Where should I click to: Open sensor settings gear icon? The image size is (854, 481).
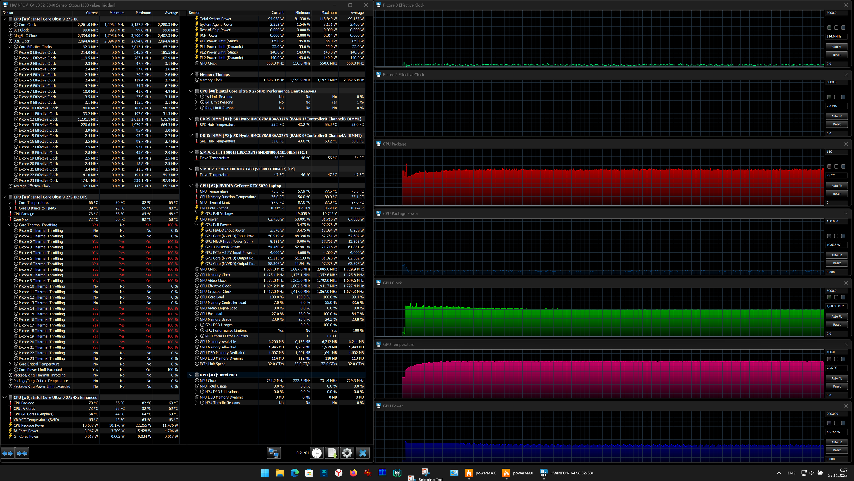[347, 453]
